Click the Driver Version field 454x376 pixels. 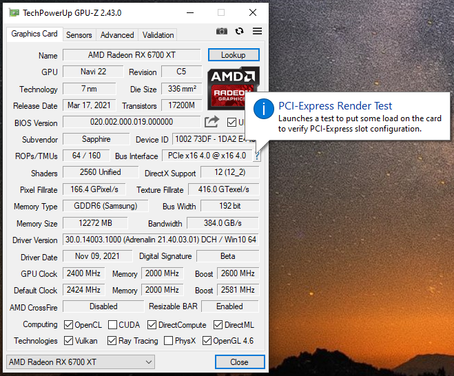[161, 240]
